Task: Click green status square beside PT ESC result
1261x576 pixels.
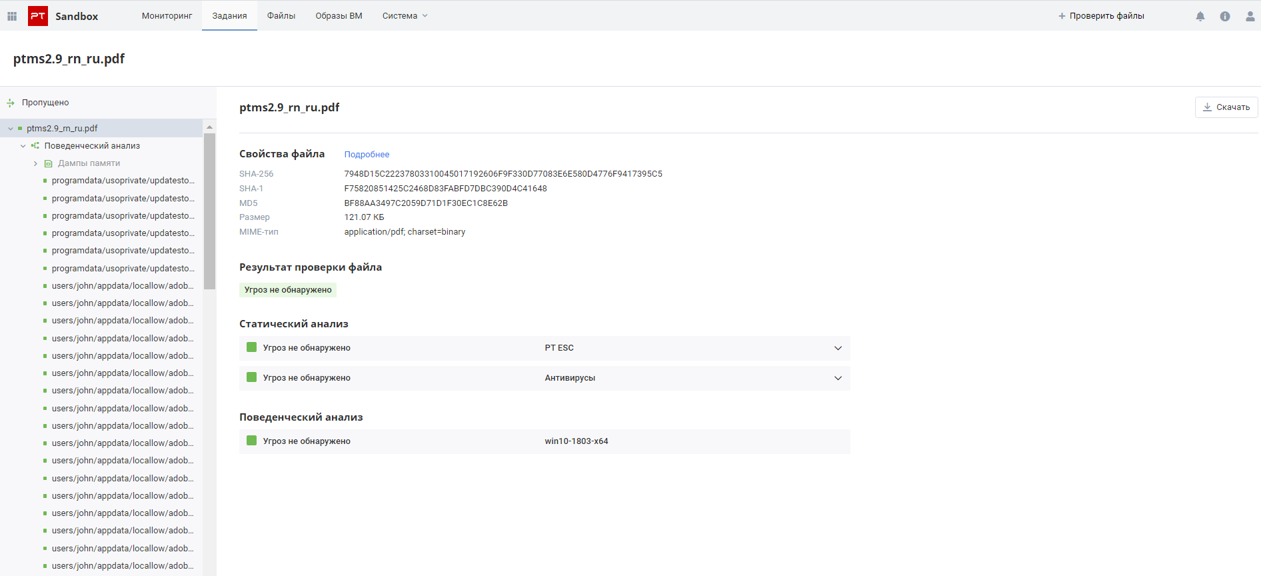Action: tap(252, 347)
